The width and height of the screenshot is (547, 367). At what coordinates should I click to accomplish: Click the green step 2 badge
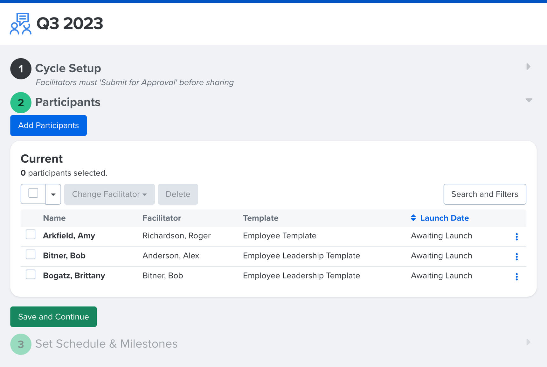[x=21, y=102]
